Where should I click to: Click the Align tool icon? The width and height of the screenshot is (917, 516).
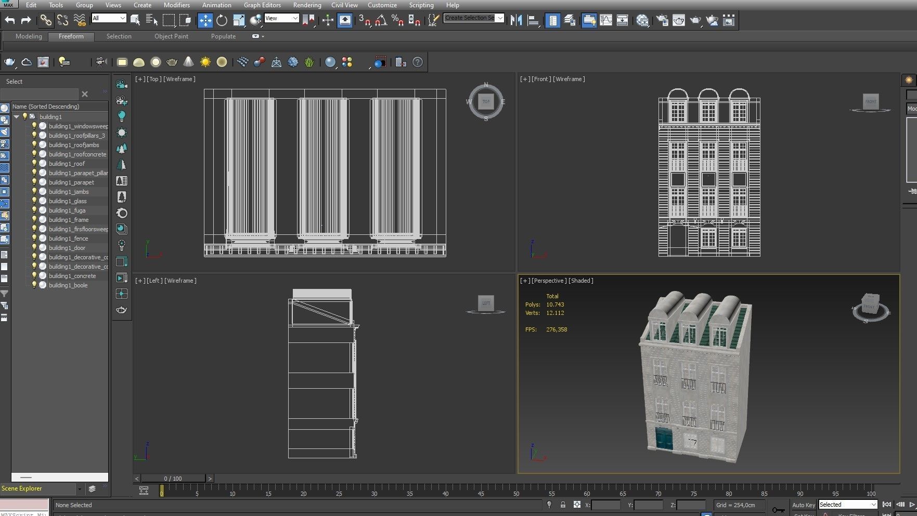tap(533, 20)
